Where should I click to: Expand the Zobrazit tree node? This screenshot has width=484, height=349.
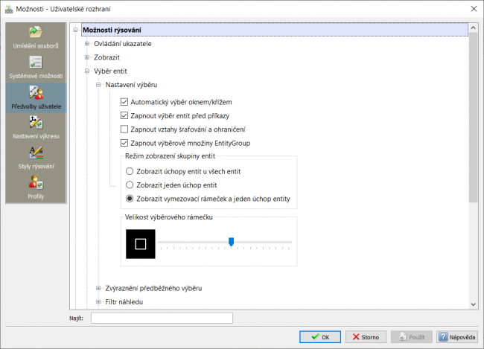[x=87, y=57]
